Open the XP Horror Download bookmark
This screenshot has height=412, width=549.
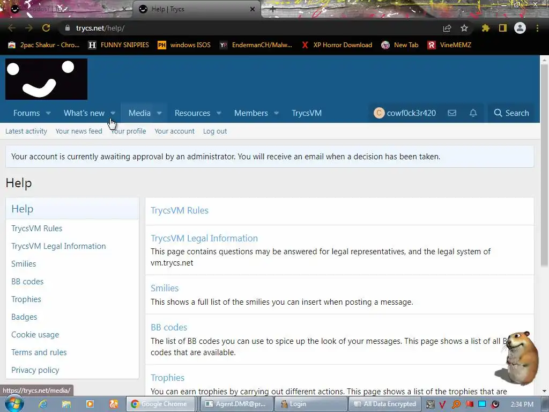337,45
